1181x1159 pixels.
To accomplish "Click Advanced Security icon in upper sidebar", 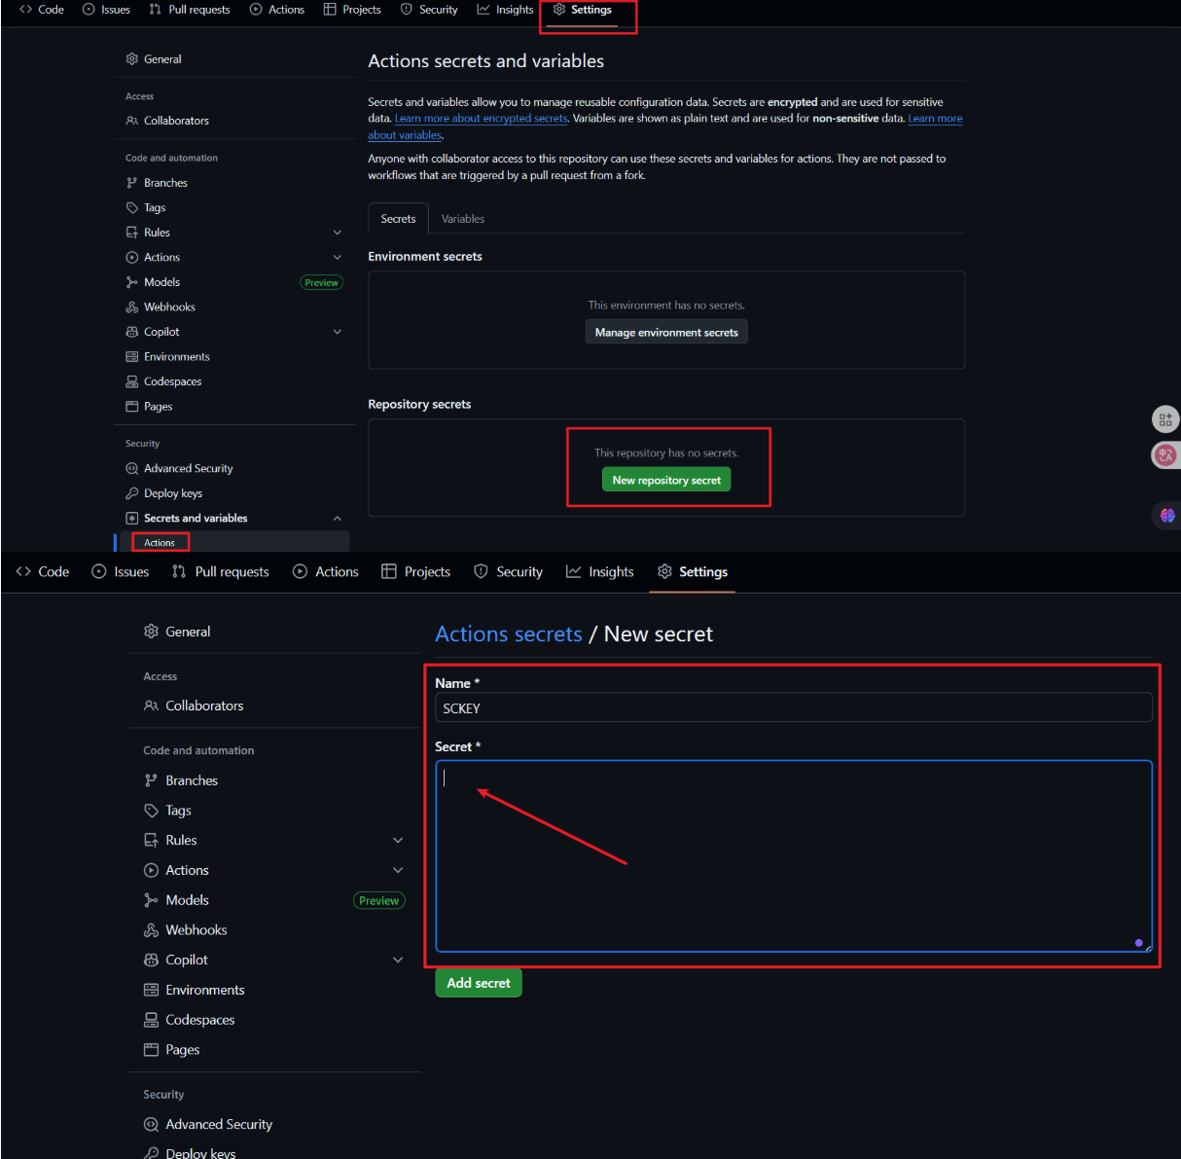I will [132, 468].
